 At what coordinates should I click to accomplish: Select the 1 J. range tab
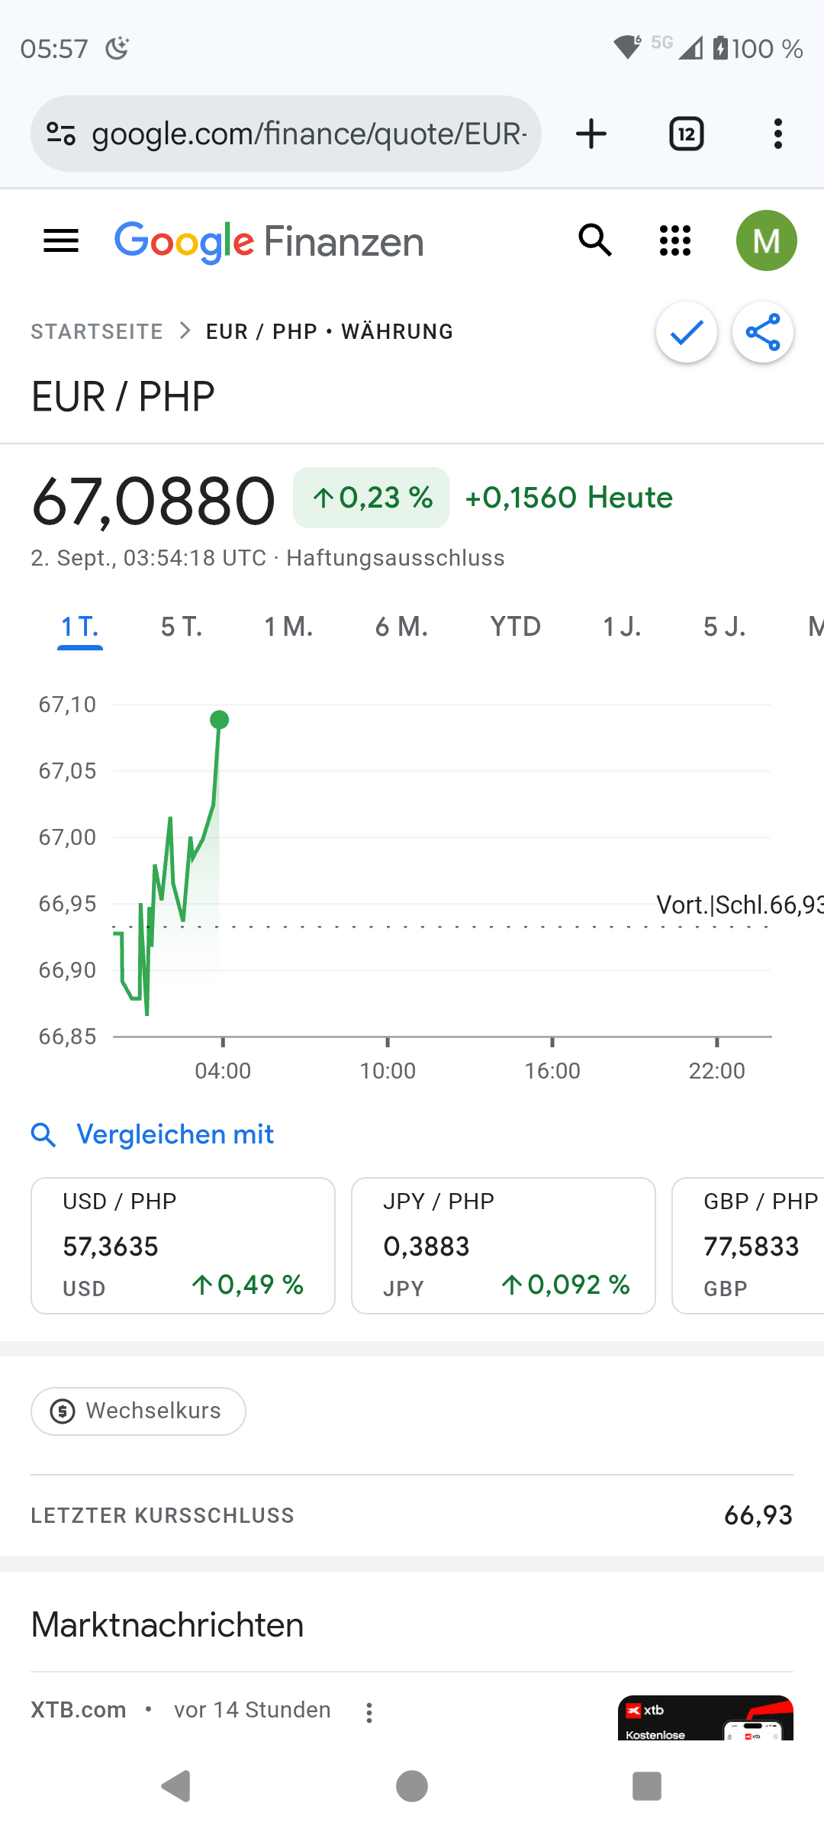coord(622,627)
